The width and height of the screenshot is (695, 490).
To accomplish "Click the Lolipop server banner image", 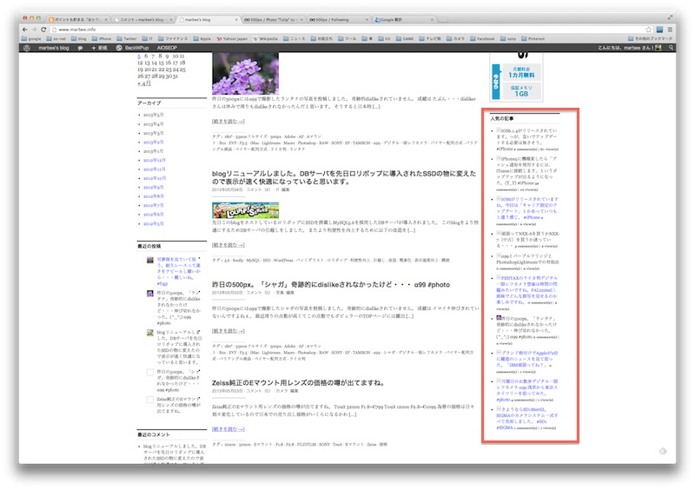I will pyautogui.click(x=245, y=210).
